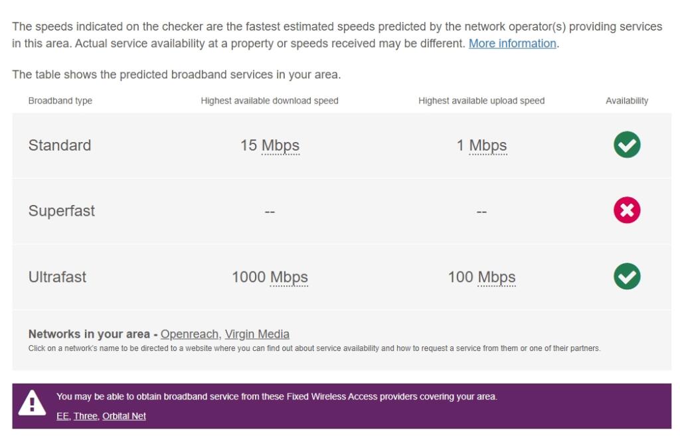
Task: Open the Virgin Media network website
Action: pyautogui.click(x=257, y=334)
